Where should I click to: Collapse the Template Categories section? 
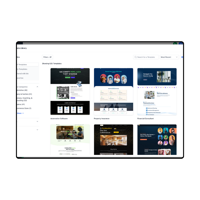click(37, 86)
